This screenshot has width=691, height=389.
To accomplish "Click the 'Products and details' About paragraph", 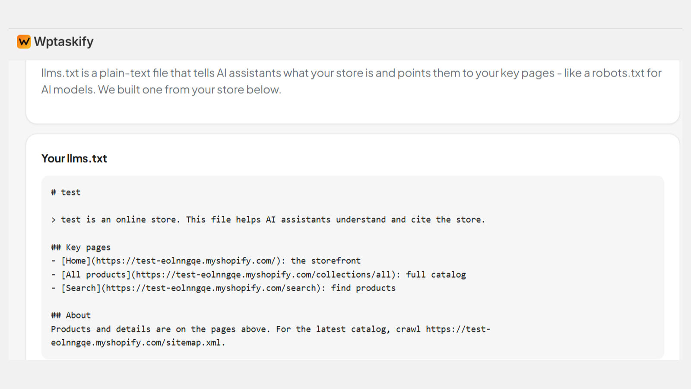I will coord(271,336).
